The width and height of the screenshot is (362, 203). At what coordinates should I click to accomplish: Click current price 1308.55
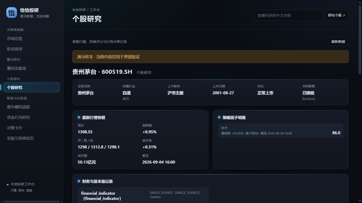[85, 132]
